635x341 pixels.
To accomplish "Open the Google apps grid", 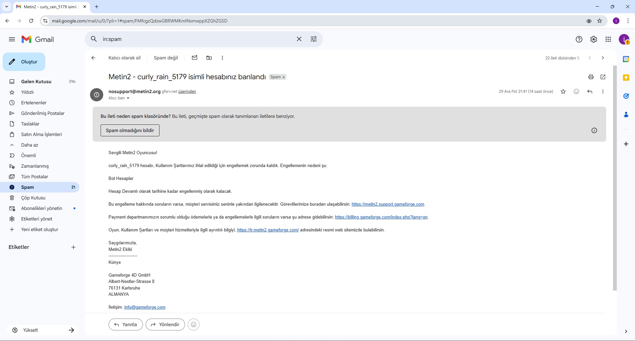I will click(608, 39).
